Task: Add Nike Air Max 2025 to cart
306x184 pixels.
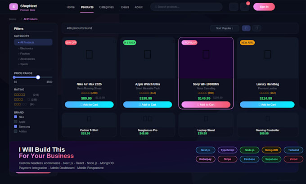Action: (x=89, y=104)
